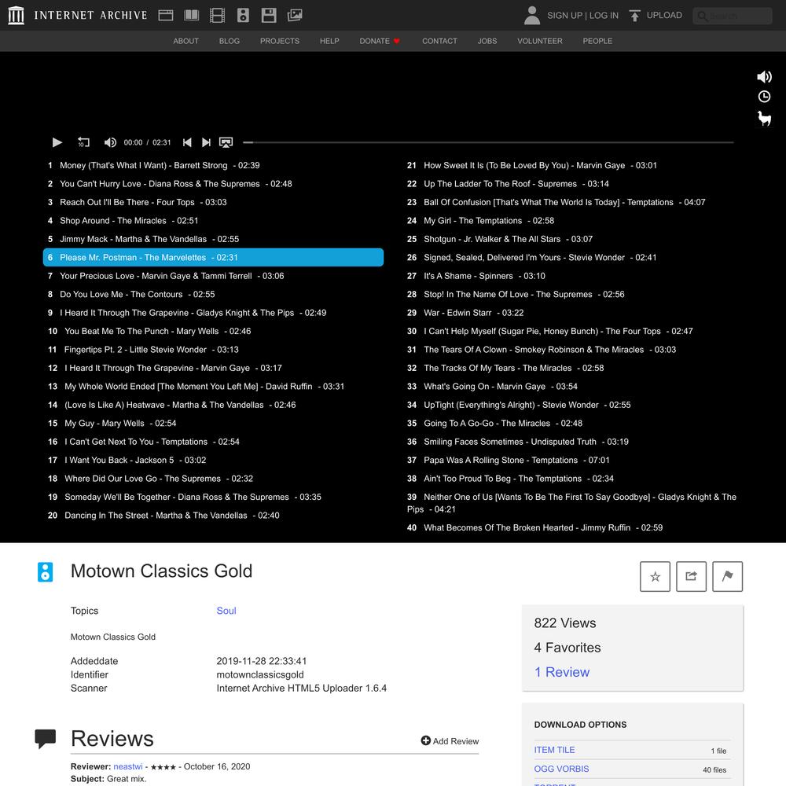Play track 22 Up The Ladder To The Roof
The width and height of the screenshot is (786, 786).
pos(572,184)
